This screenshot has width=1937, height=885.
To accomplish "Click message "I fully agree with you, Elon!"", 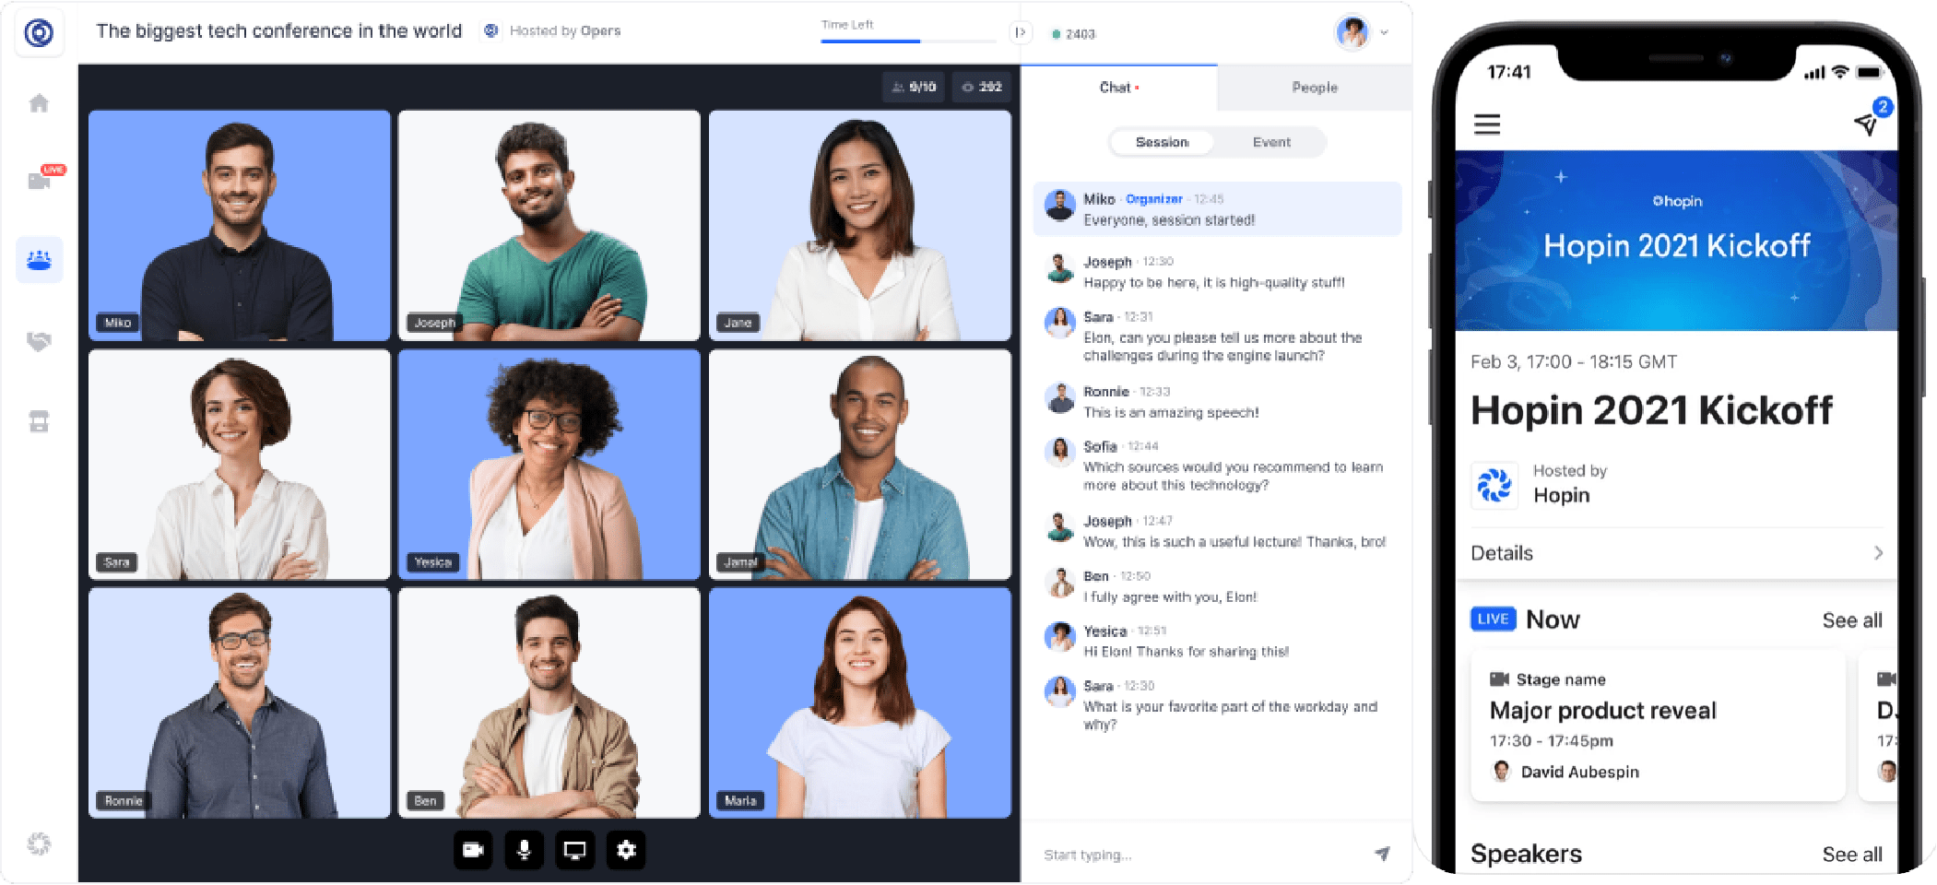I will 1170,597.
